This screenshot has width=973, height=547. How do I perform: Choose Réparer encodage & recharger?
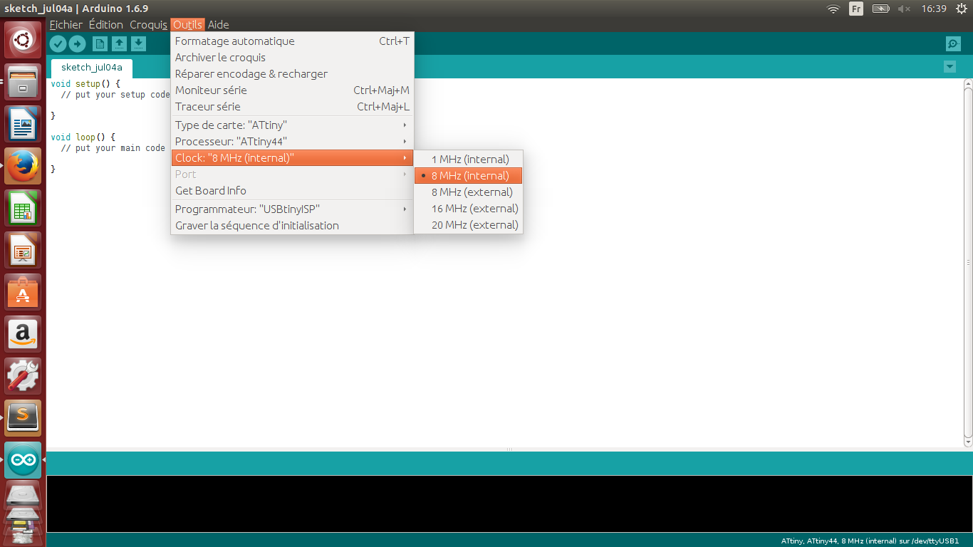point(292,73)
